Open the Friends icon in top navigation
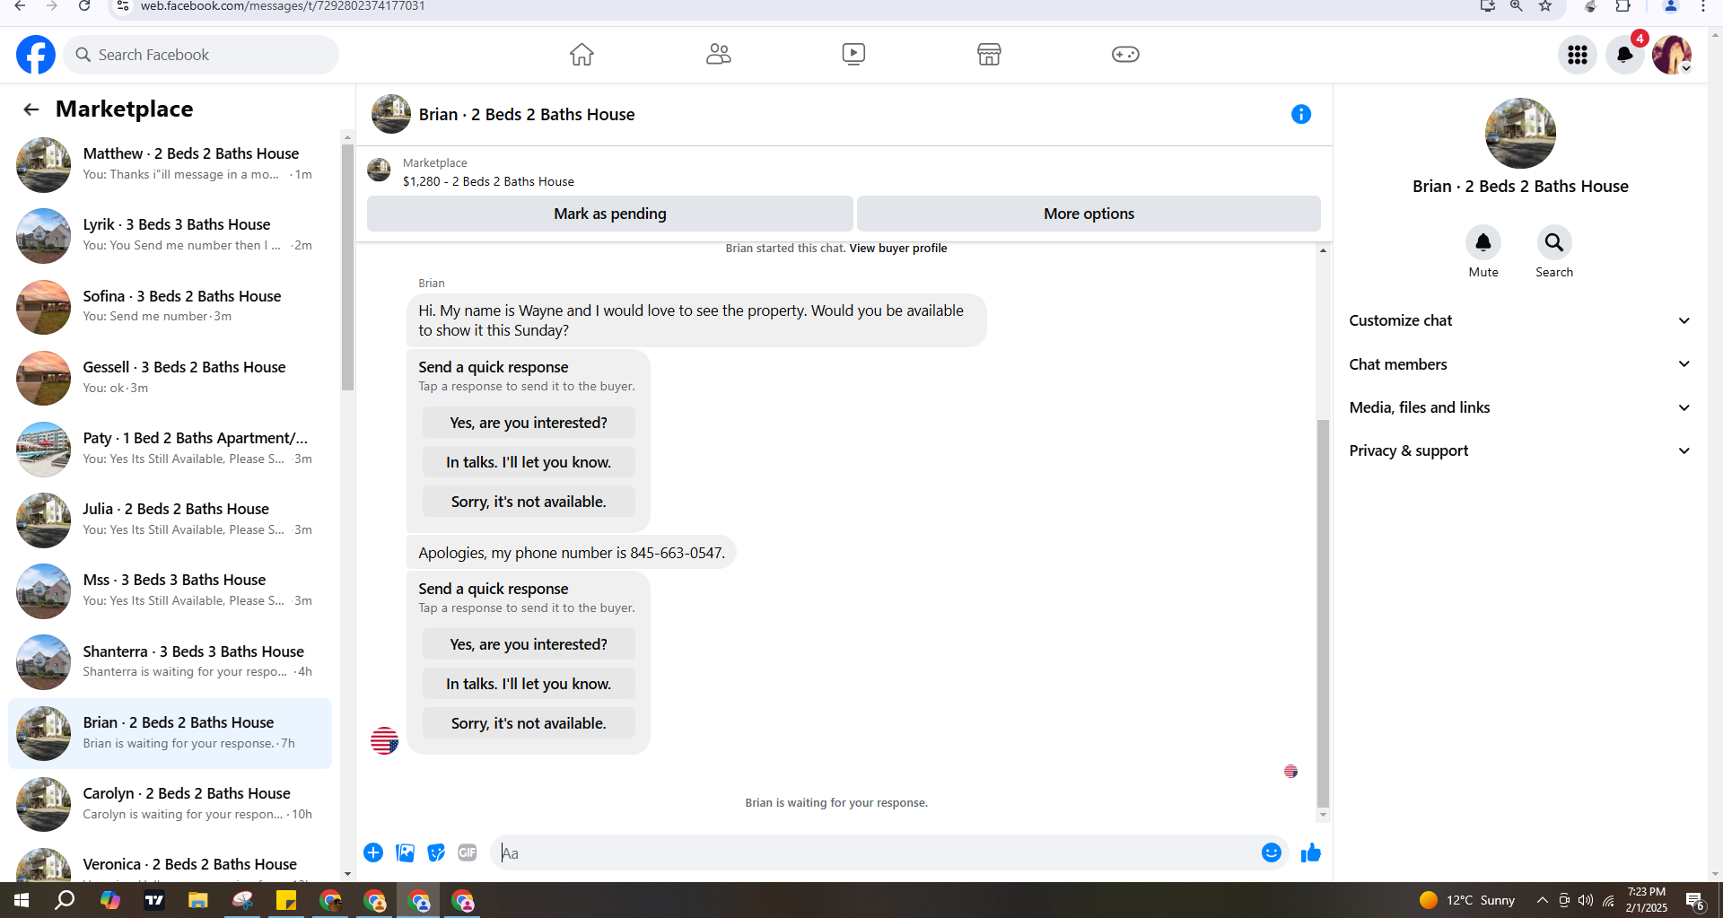 [718, 55]
